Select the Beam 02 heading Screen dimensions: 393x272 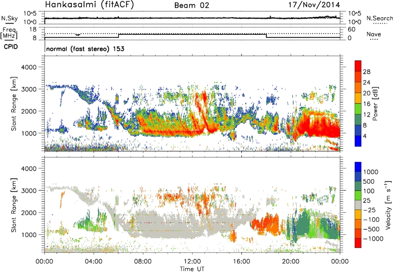(192, 5)
